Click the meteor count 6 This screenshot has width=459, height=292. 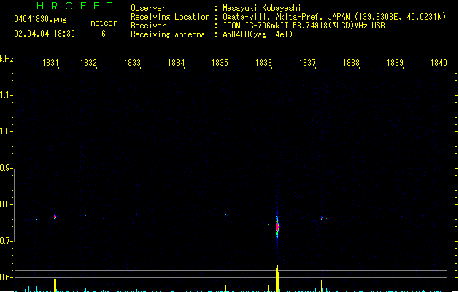click(104, 34)
